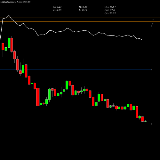Click the OH: 37.5 percentage
The height and width of the screenshot is (160, 160).
click(110, 10)
